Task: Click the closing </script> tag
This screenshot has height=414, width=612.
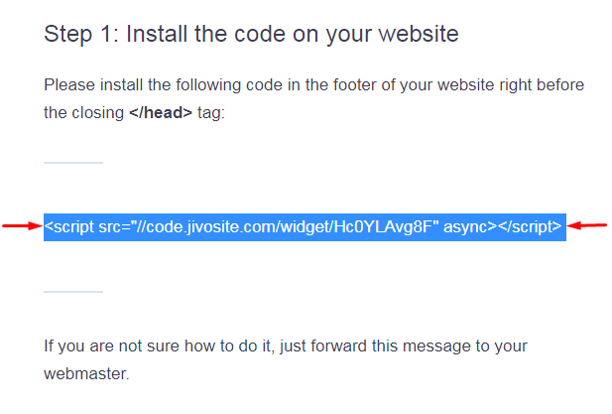Action: click(529, 226)
